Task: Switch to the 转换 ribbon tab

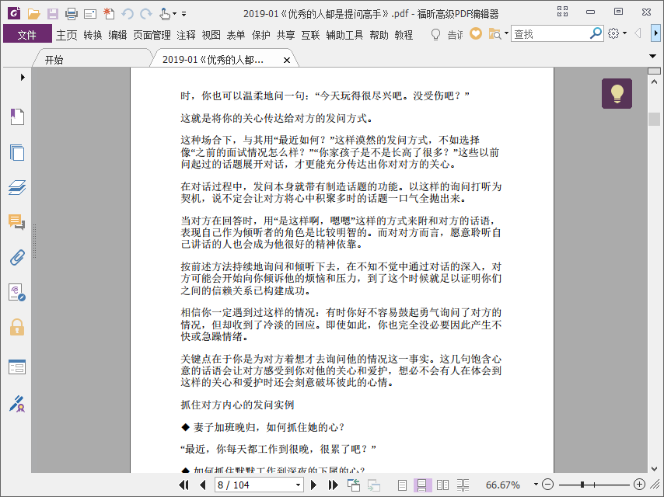Action: 93,35
